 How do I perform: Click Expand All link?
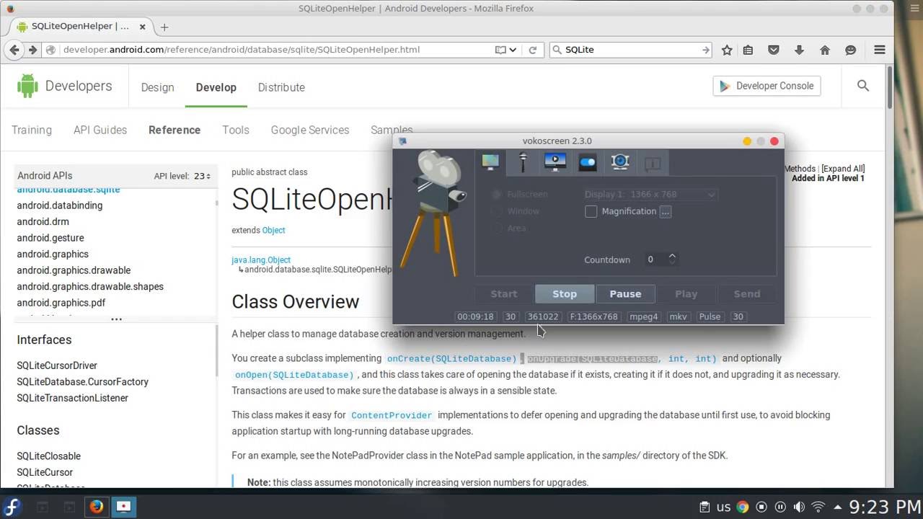coord(843,169)
